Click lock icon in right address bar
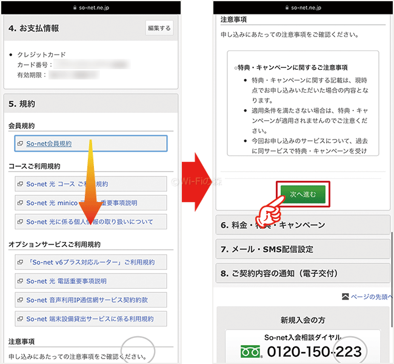 click(x=287, y=7)
